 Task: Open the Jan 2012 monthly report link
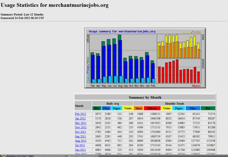(x=80, y=119)
